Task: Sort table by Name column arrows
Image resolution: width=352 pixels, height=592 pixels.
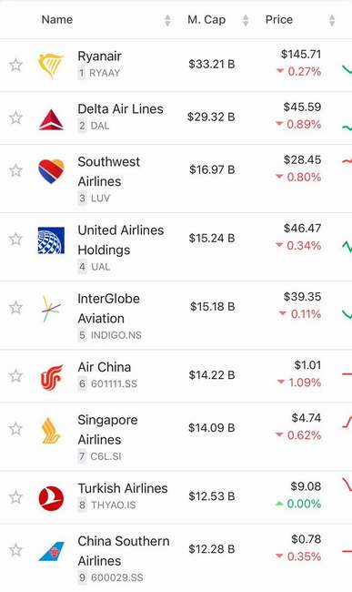Action: (x=167, y=20)
